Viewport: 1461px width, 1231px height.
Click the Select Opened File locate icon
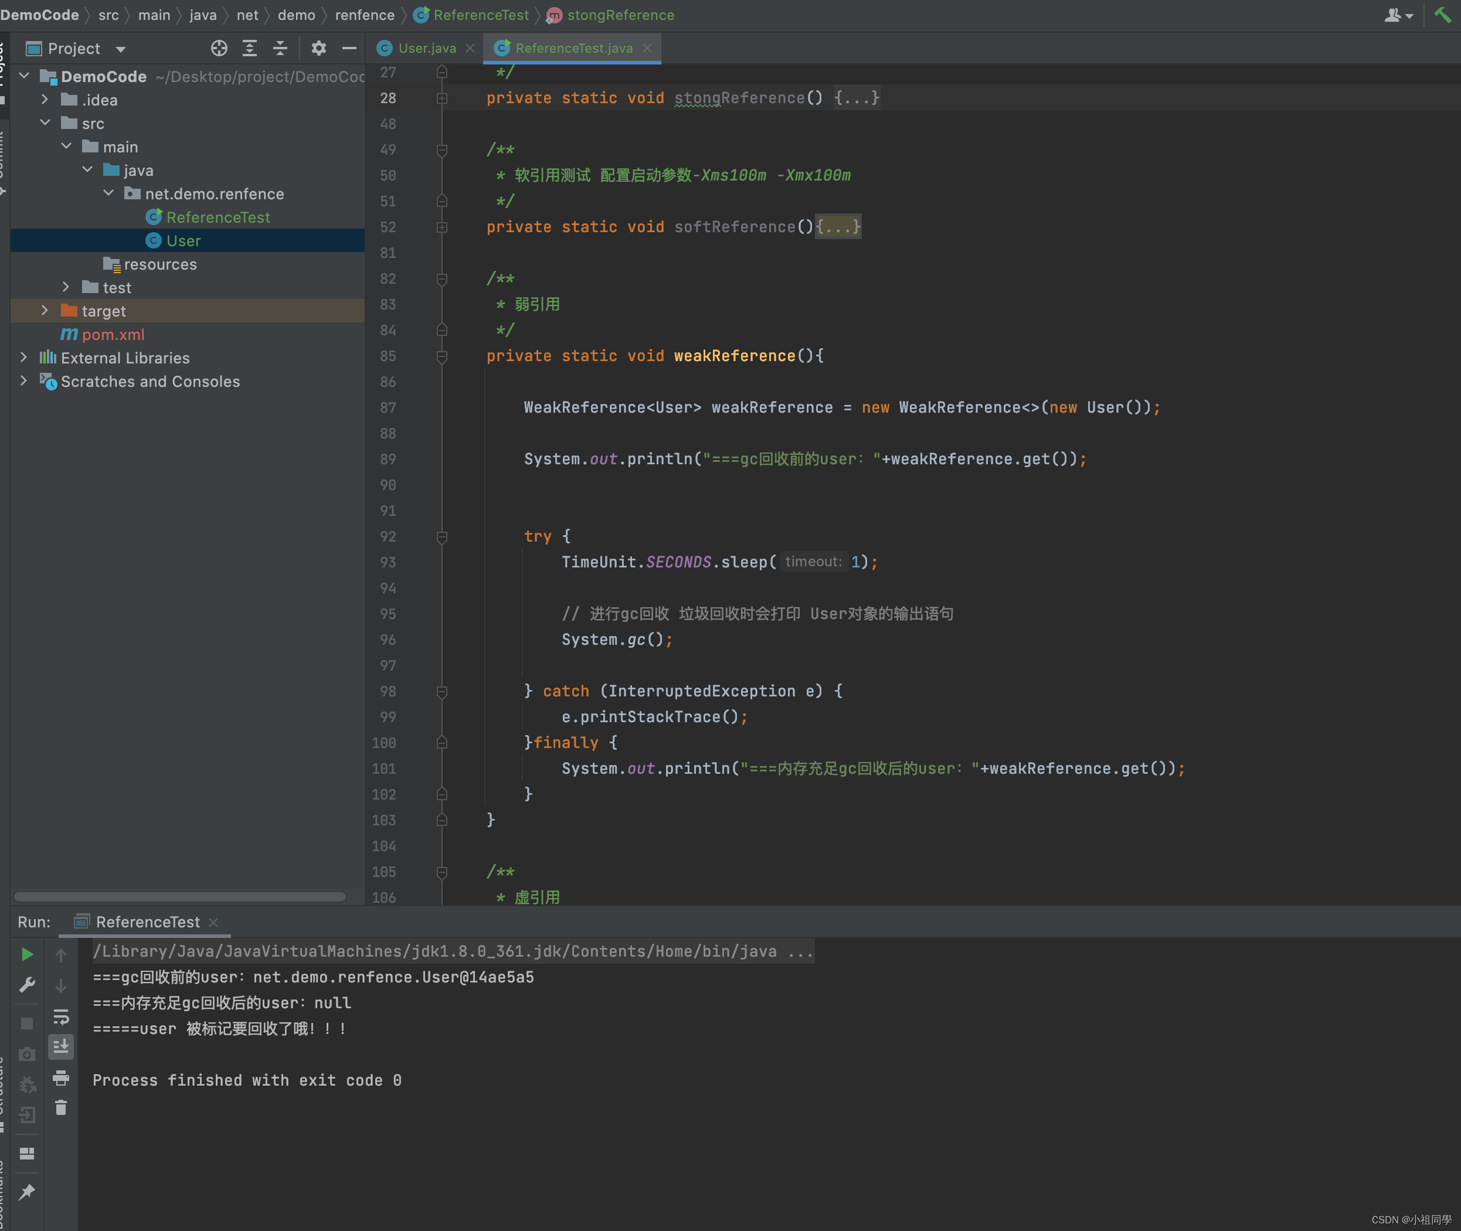219,48
